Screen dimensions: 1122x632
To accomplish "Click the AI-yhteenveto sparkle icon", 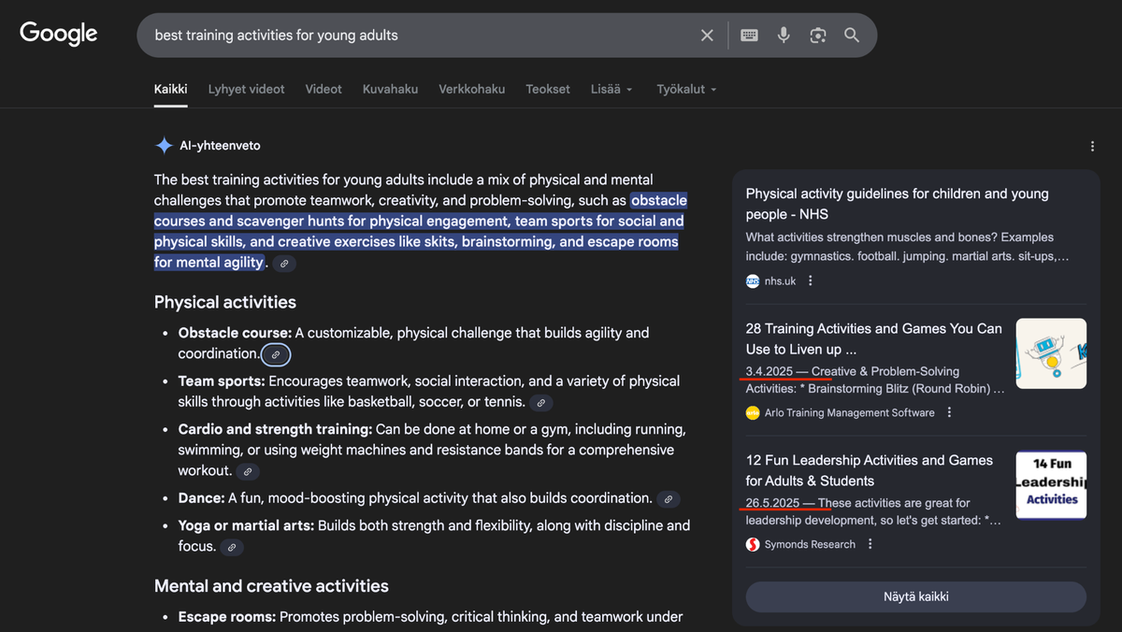I will point(163,145).
